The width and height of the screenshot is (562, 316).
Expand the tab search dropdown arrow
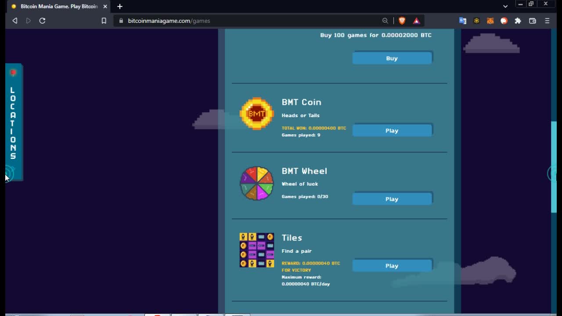[x=505, y=6]
